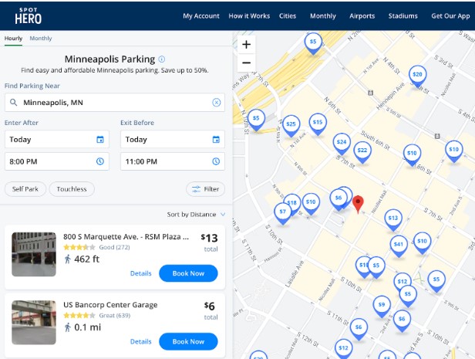View Details for 800 S Marquette Ave
This screenshot has width=475, height=359.
point(140,273)
